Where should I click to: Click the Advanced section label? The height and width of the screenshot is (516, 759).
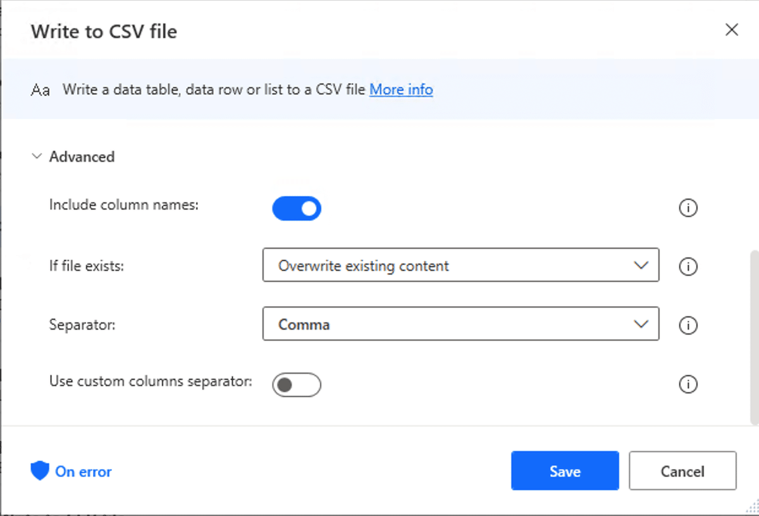point(82,156)
